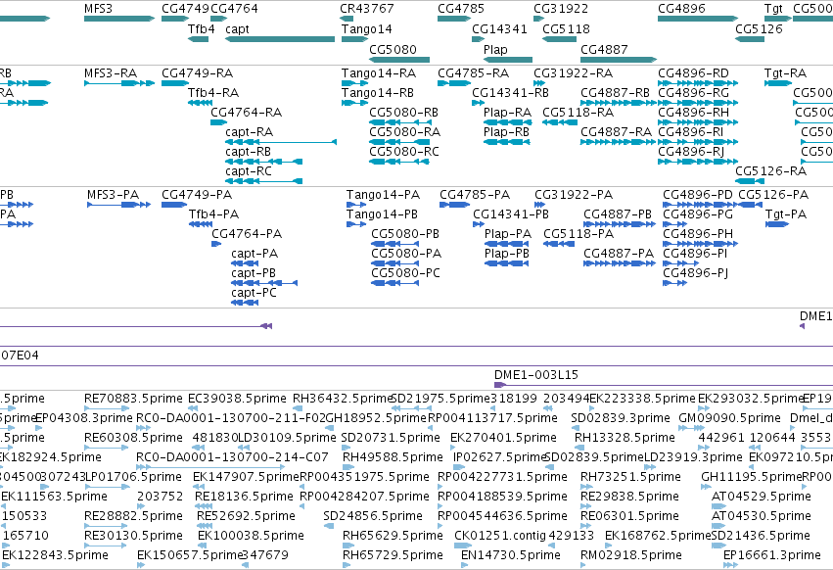Viewport: 833px width, 570px height.
Task: Click the MFS3-RA transcript label
Action: tap(111, 73)
